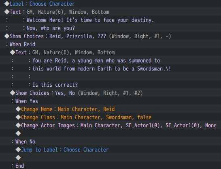This screenshot has height=169, width=221.
Task: Click the diamond icon before Change Name
Action: coord(18,109)
